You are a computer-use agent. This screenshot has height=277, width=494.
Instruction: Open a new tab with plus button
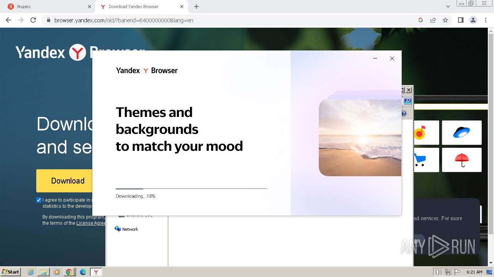click(x=196, y=7)
